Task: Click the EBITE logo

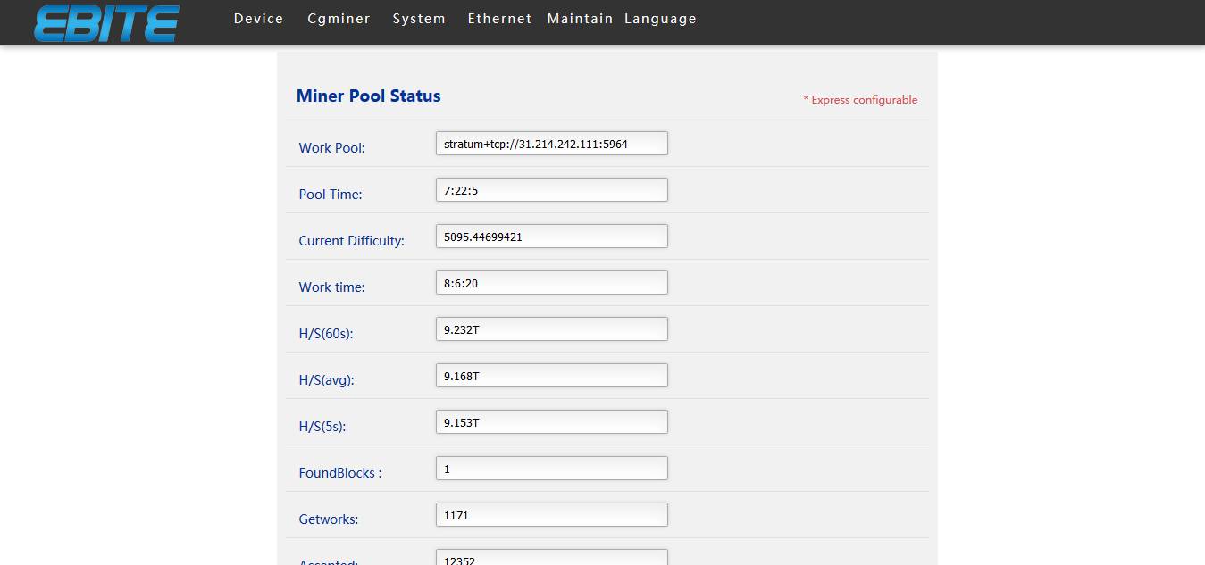Action: (106, 23)
